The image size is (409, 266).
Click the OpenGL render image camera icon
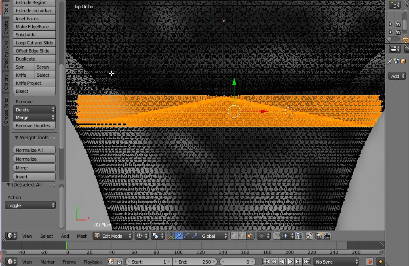[319, 236]
